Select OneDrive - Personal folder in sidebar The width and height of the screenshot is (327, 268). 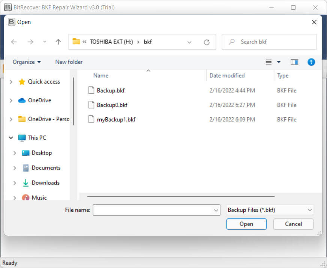point(49,119)
